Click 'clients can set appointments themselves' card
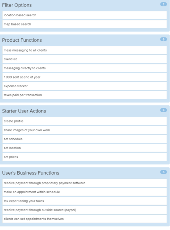 85,219
